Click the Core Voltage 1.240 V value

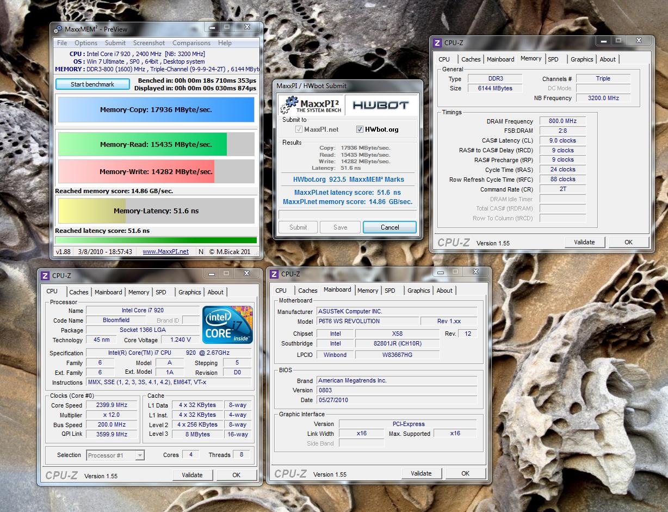tap(181, 340)
